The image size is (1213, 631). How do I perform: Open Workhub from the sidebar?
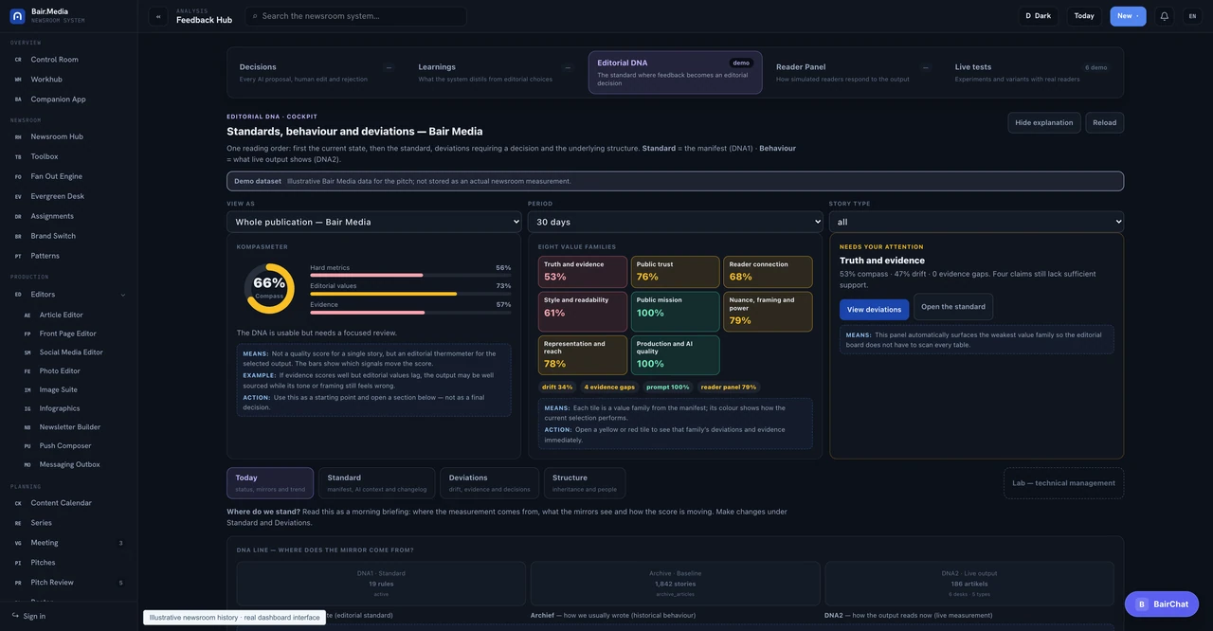click(x=68, y=80)
